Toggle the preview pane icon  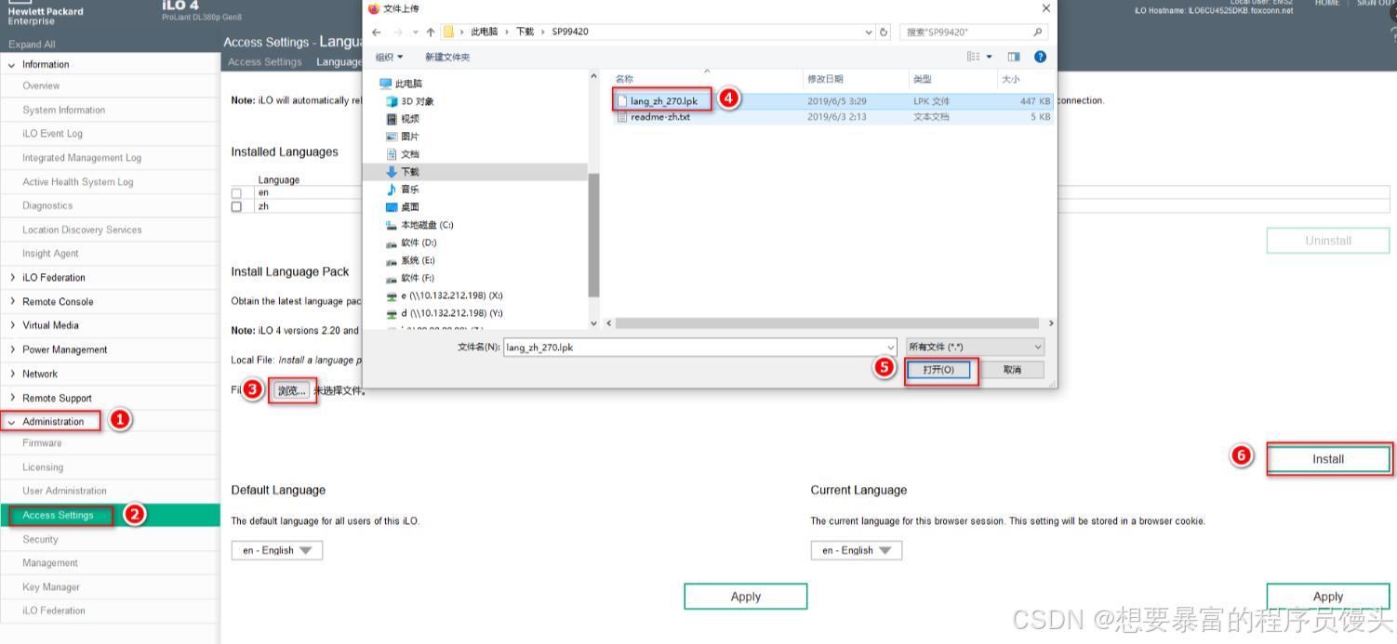[x=1014, y=57]
